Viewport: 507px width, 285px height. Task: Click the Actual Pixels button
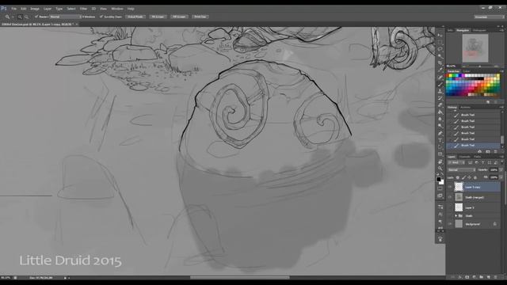pos(135,17)
